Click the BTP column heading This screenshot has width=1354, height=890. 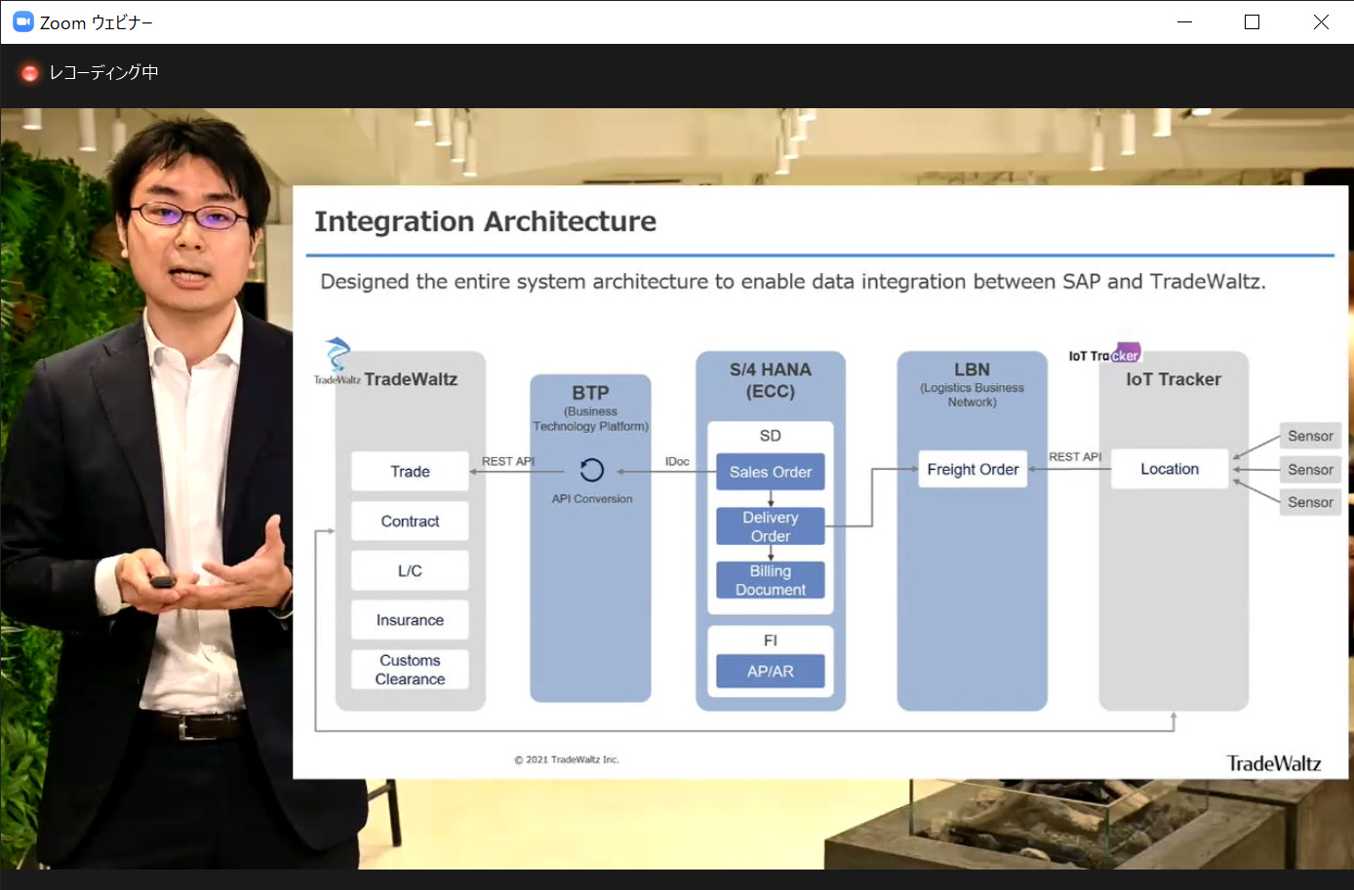coord(590,392)
